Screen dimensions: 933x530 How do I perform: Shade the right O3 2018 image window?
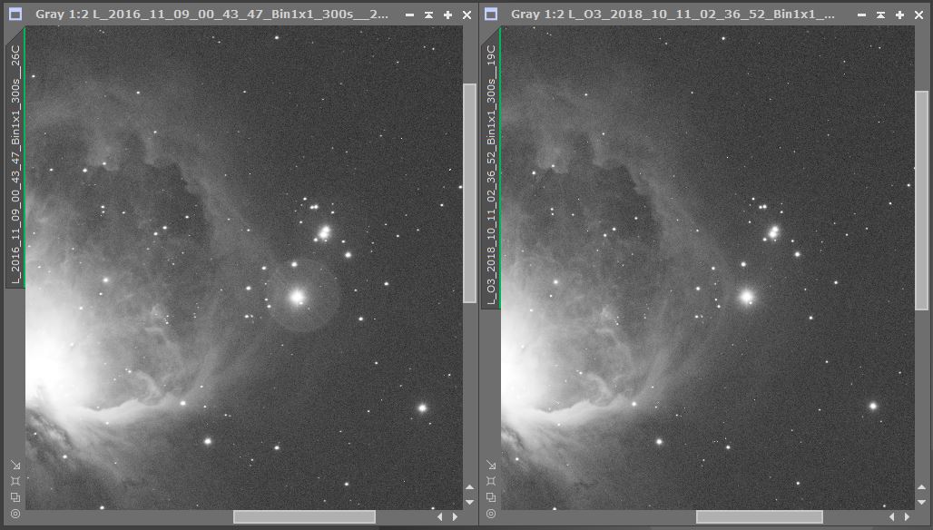(x=880, y=15)
